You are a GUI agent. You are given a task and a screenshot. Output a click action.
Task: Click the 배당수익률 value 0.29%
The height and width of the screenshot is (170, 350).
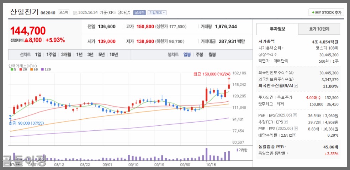click(333, 135)
